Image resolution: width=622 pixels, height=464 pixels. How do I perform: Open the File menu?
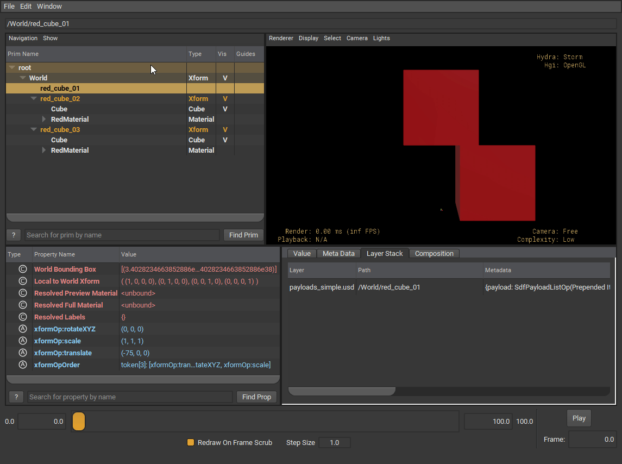pos(9,7)
